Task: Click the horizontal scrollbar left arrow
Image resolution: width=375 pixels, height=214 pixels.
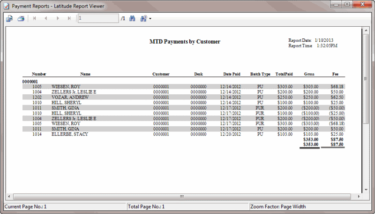Action: pyautogui.click(x=8, y=196)
